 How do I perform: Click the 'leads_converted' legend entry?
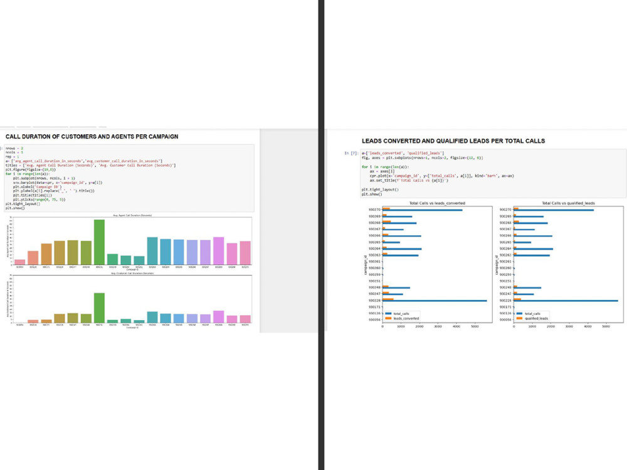(406, 319)
